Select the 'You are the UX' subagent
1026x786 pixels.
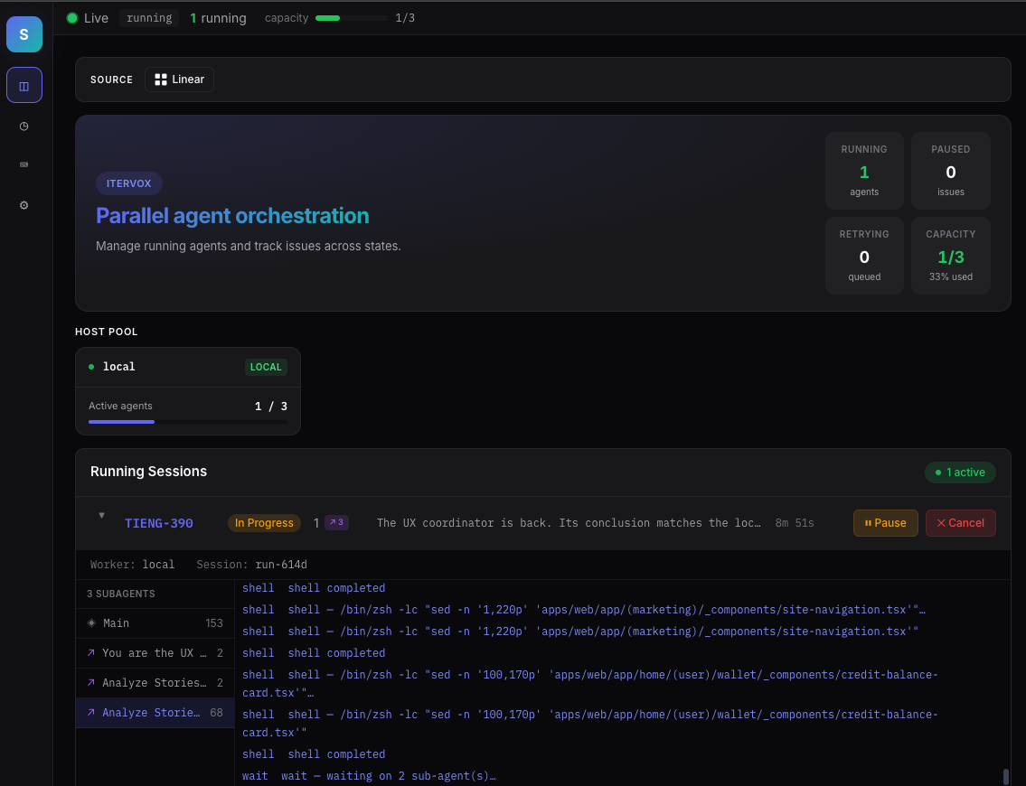coord(155,653)
